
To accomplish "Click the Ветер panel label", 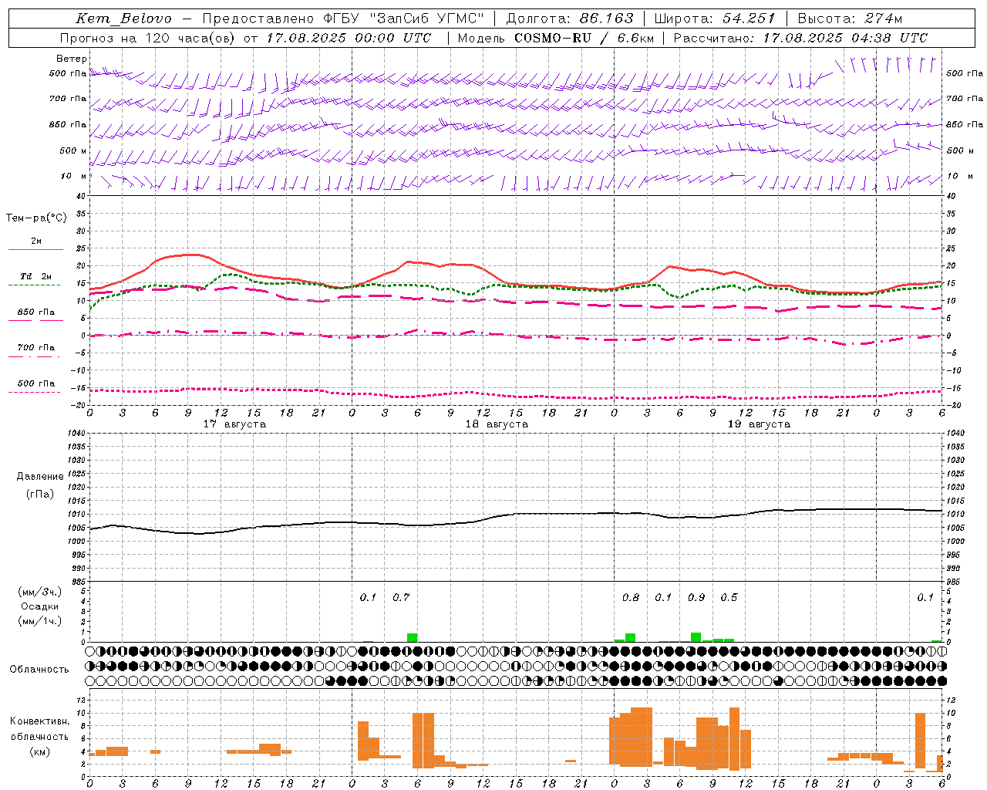I will 72,59.
